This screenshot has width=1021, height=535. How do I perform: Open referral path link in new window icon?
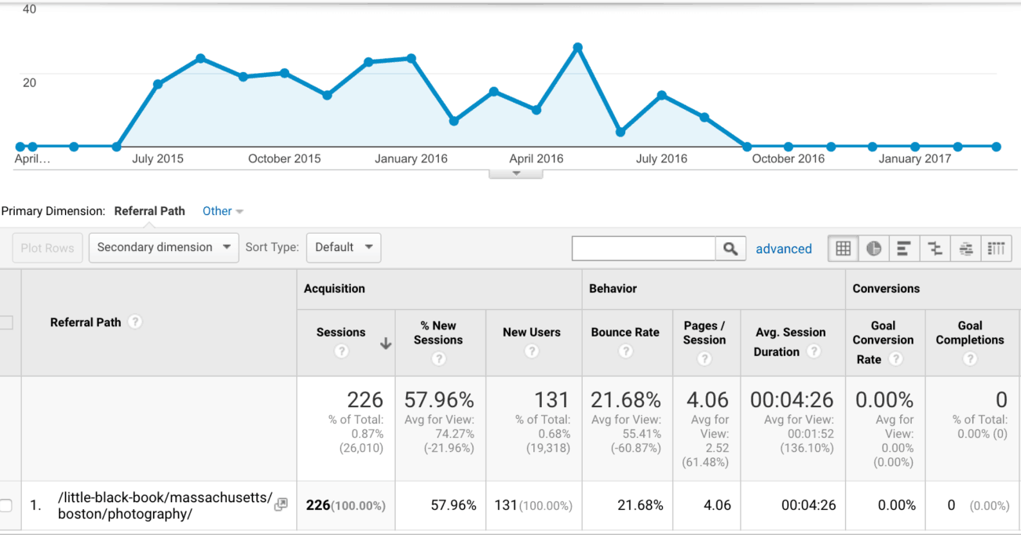point(280,504)
